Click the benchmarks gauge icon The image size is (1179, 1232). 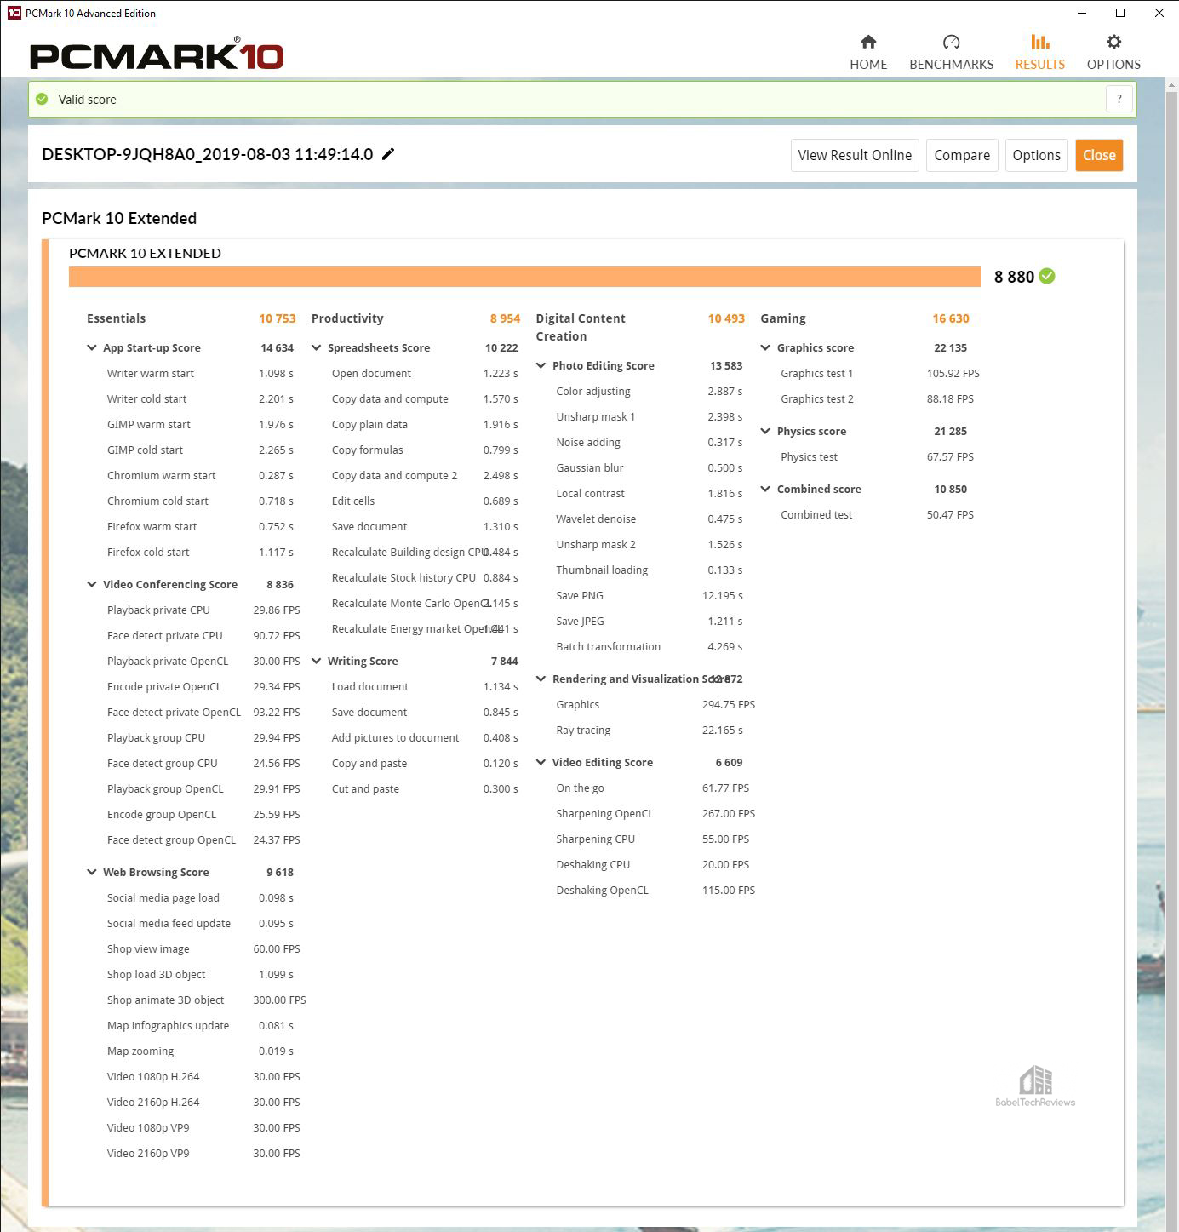pyautogui.click(x=951, y=42)
